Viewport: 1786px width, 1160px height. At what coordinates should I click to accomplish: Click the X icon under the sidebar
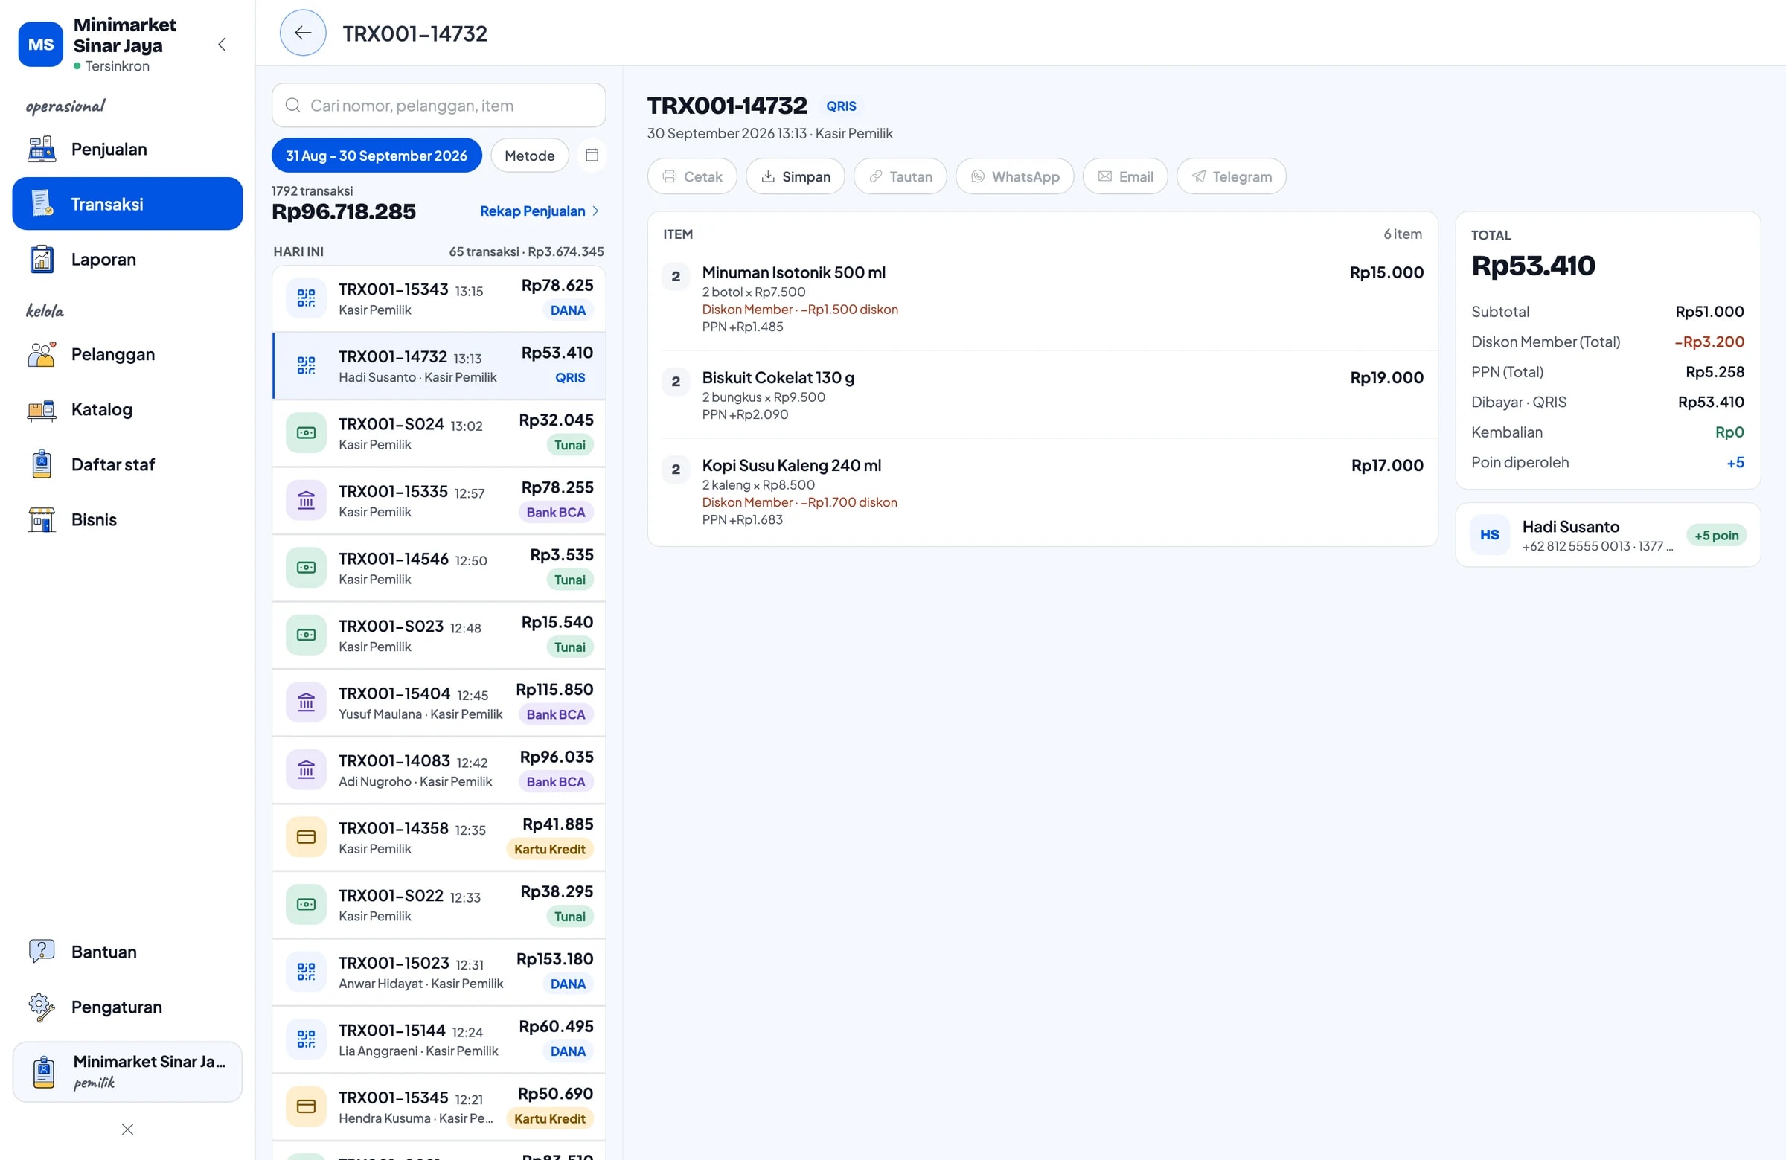(127, 1129)
